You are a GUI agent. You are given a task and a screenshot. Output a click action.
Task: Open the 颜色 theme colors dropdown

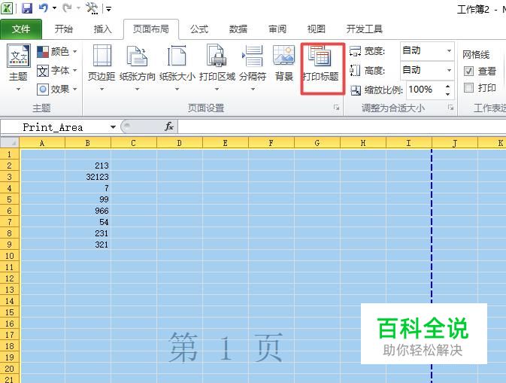(57, 51)
